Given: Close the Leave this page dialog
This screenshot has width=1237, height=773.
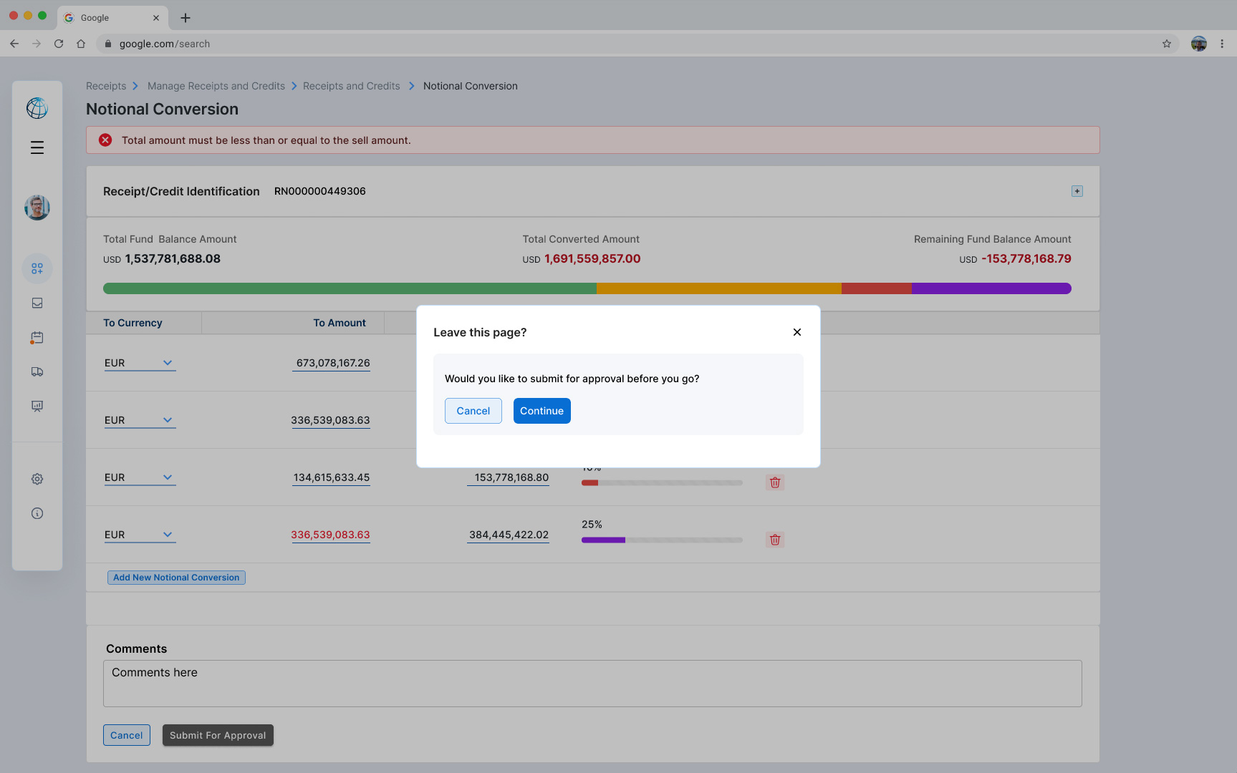Looking at the screenshot, I should [796, 332].
